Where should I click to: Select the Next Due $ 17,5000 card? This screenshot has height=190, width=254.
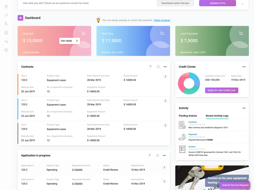click(133, 41)
